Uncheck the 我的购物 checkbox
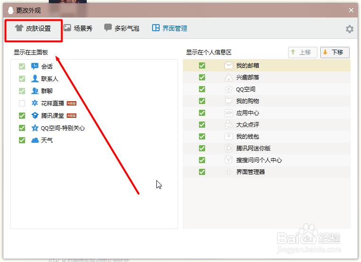 coord(202,101)
